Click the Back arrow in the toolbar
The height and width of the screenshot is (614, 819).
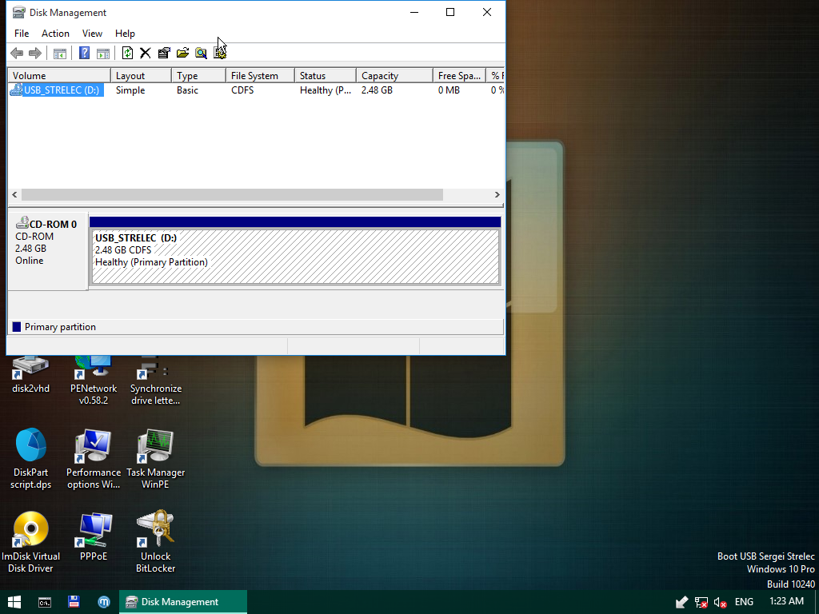pos(17,53)
